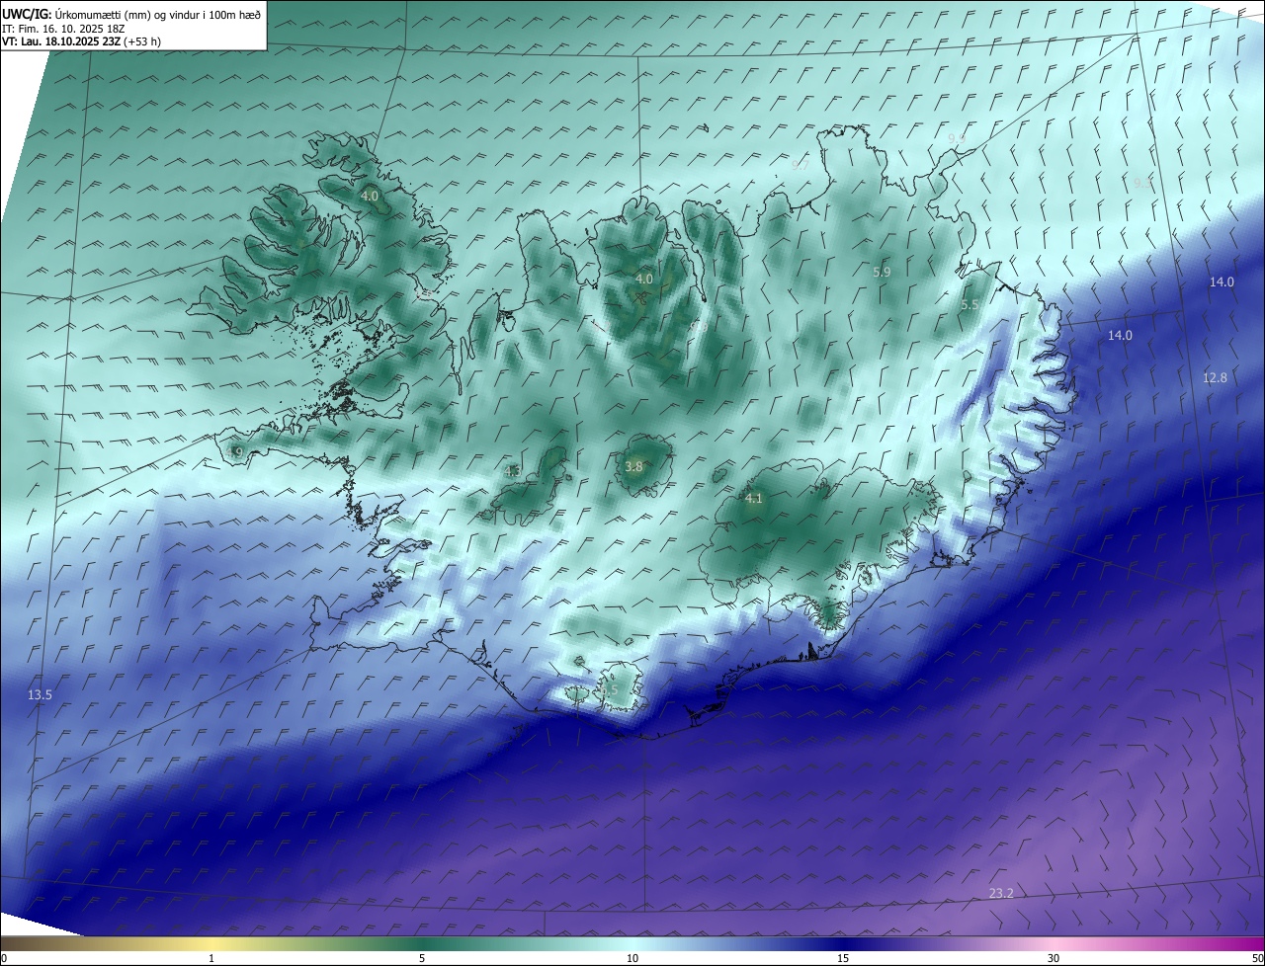1265x966 pixels.
Task: Click the legend tick label 1
Action: tap(211, 958)
